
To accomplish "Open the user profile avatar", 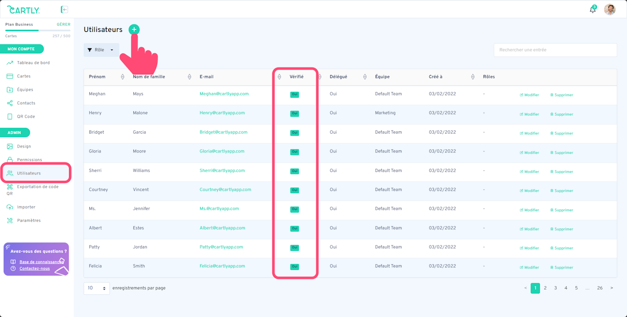I will (x=609, y=9).
